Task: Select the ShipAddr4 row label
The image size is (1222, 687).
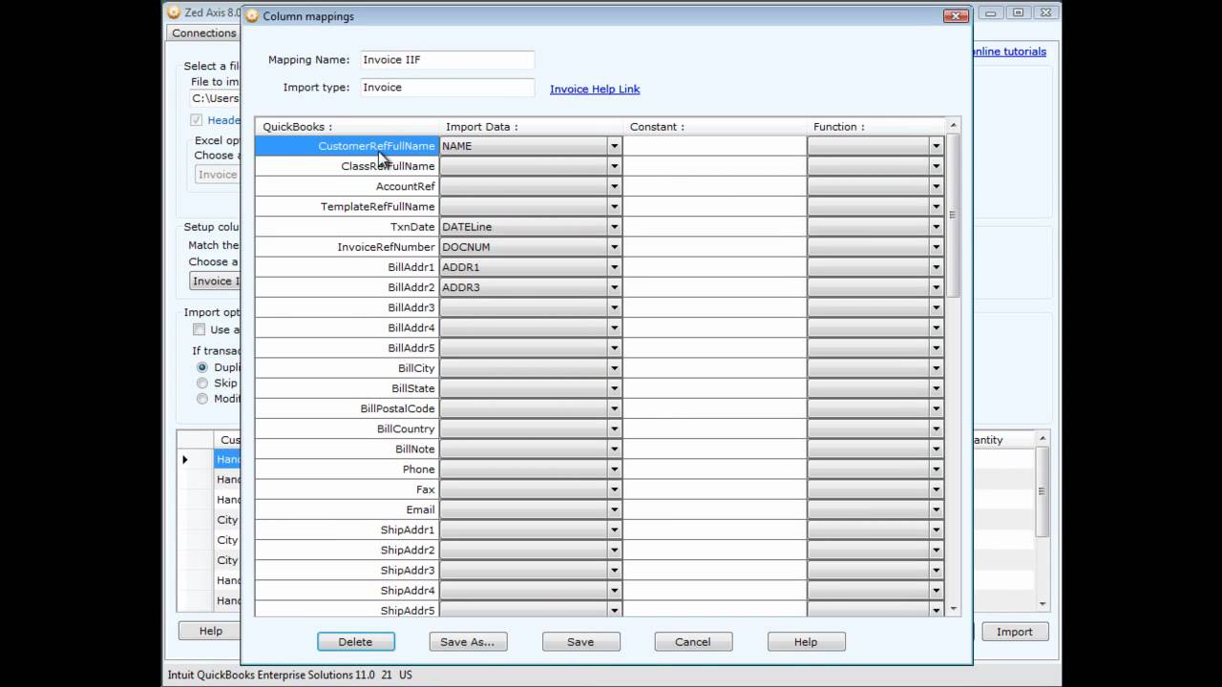Action: [347, 591]
